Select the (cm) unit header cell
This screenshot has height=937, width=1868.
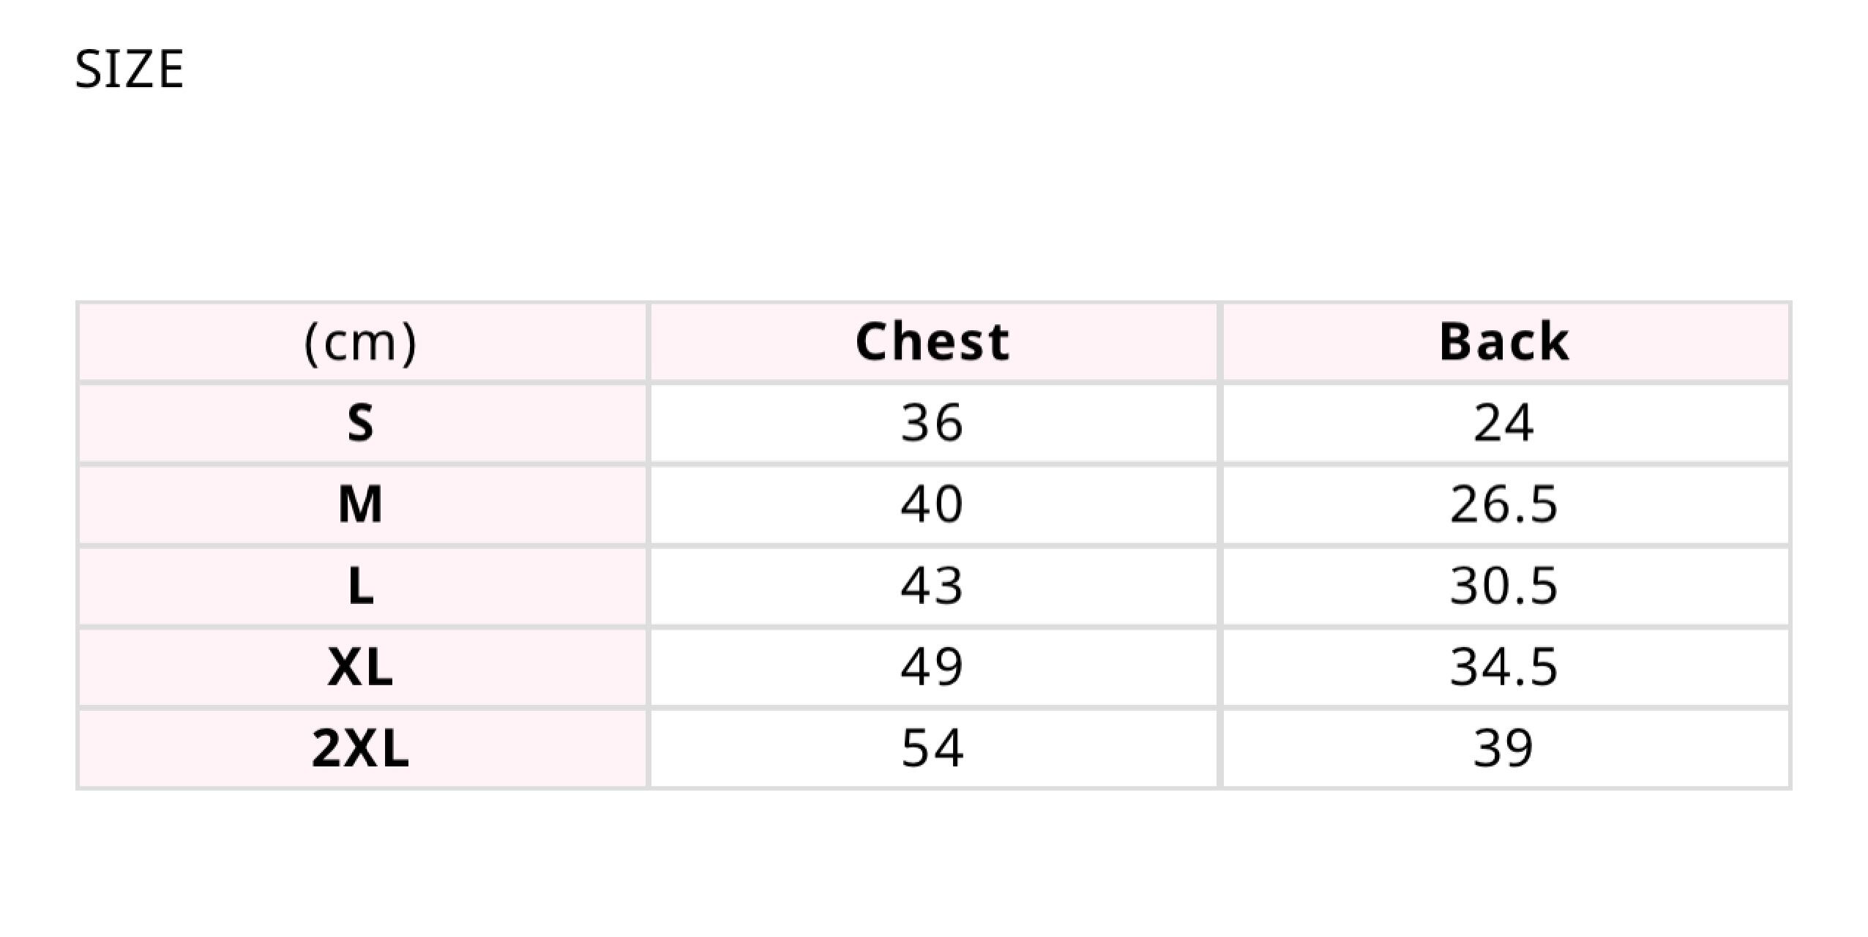click(360, 343)
